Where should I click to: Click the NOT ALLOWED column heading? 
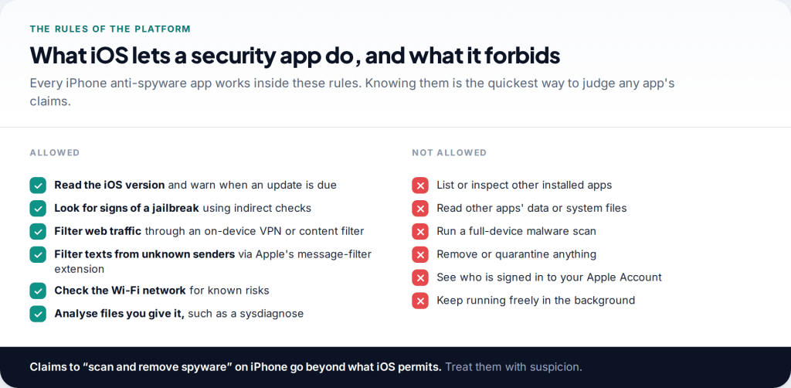click(450, 153)
